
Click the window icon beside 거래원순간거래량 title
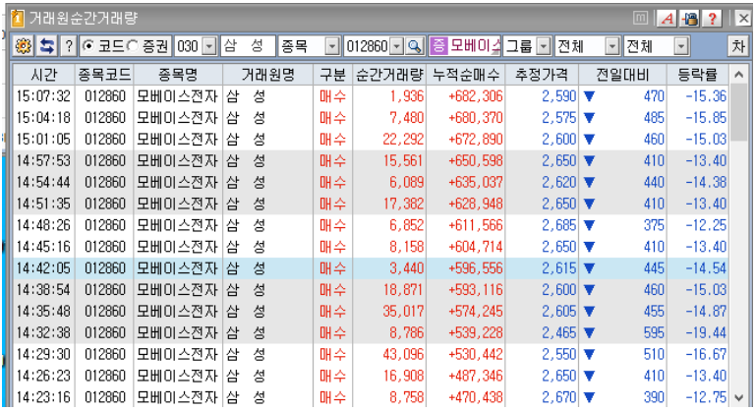(17, 19)
